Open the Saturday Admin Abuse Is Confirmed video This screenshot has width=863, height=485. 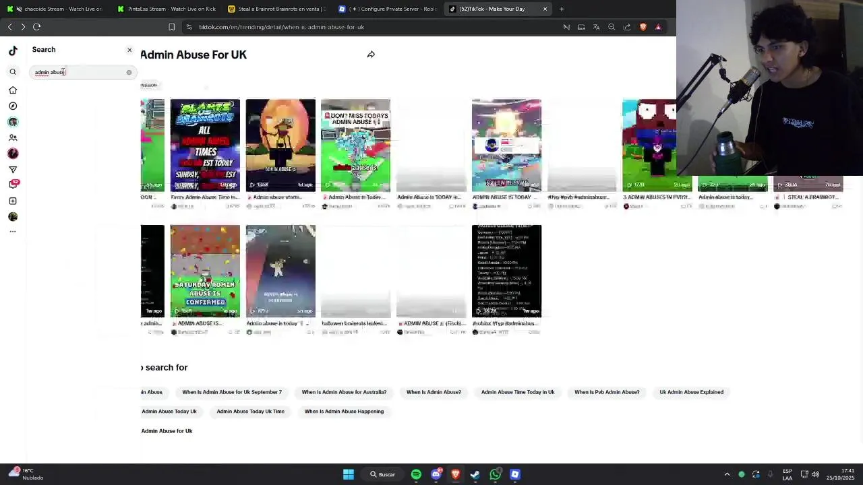tap(205, 271)
